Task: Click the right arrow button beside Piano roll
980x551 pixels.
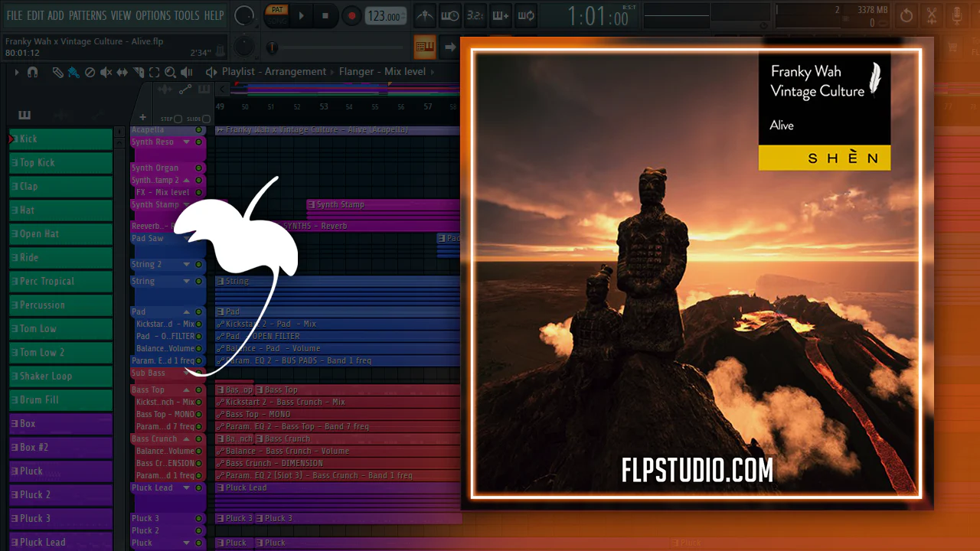Action: tap(450, 47)
